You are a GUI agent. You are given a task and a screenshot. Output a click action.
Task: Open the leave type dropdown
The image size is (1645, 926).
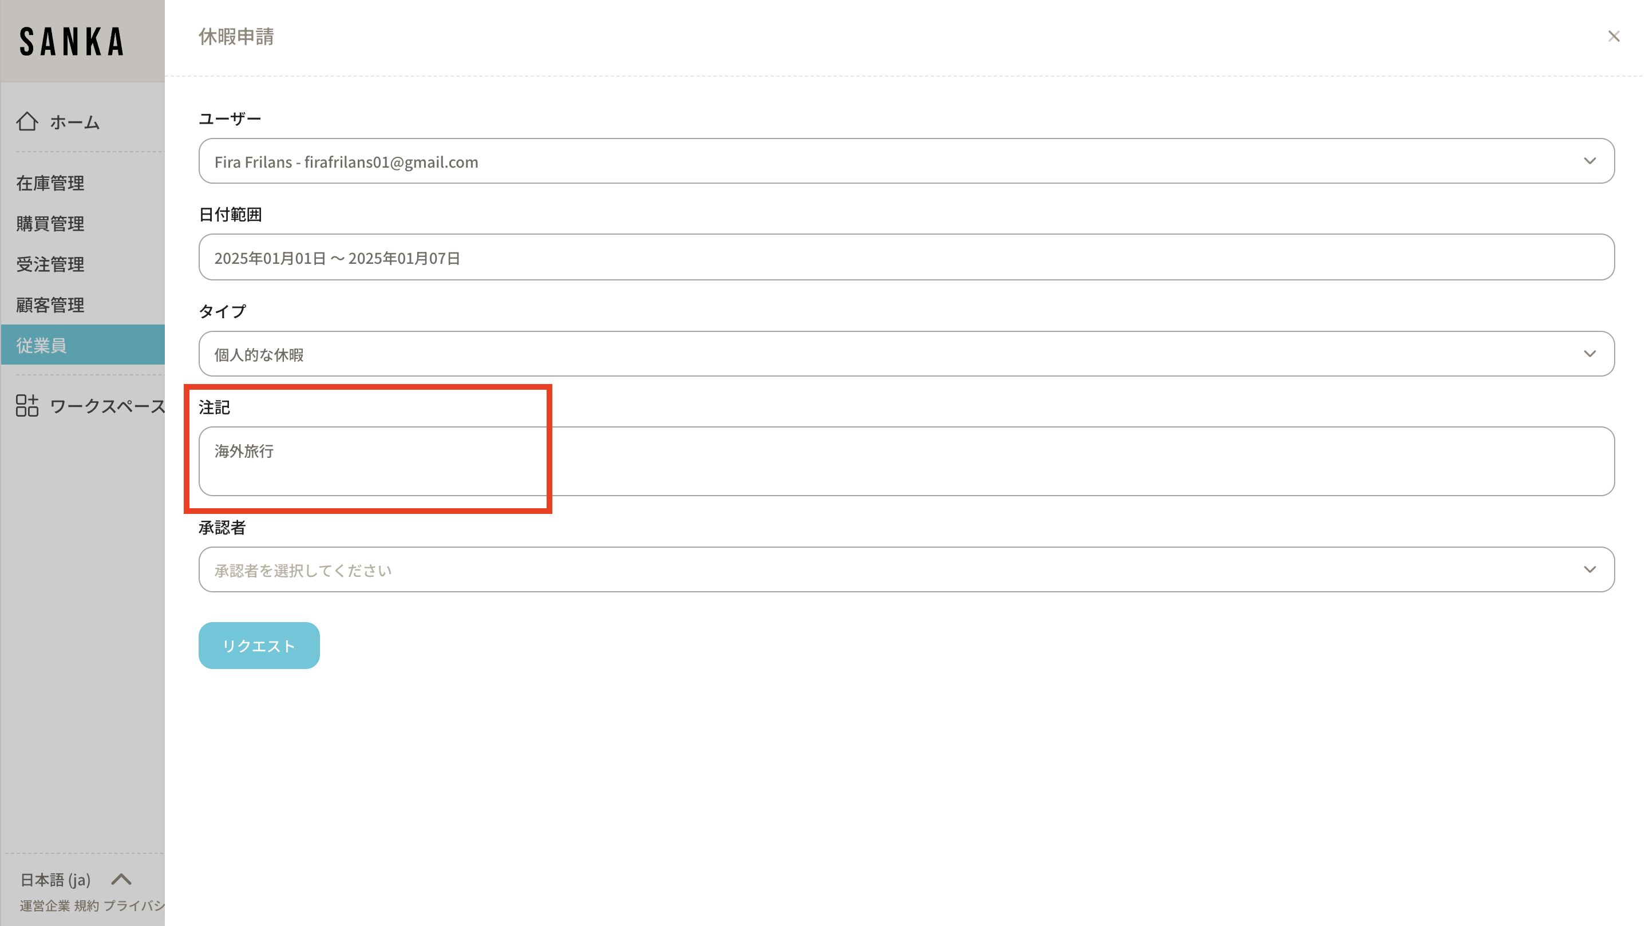click(x=906, y=354)
